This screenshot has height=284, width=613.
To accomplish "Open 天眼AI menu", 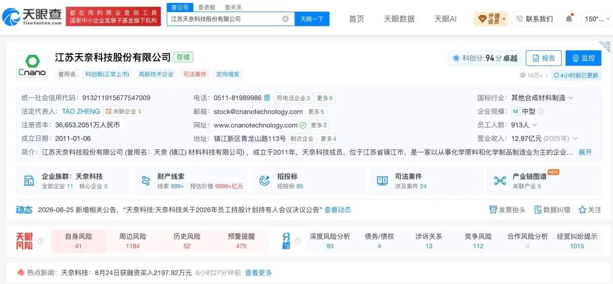I will click(x=445, y=19).
